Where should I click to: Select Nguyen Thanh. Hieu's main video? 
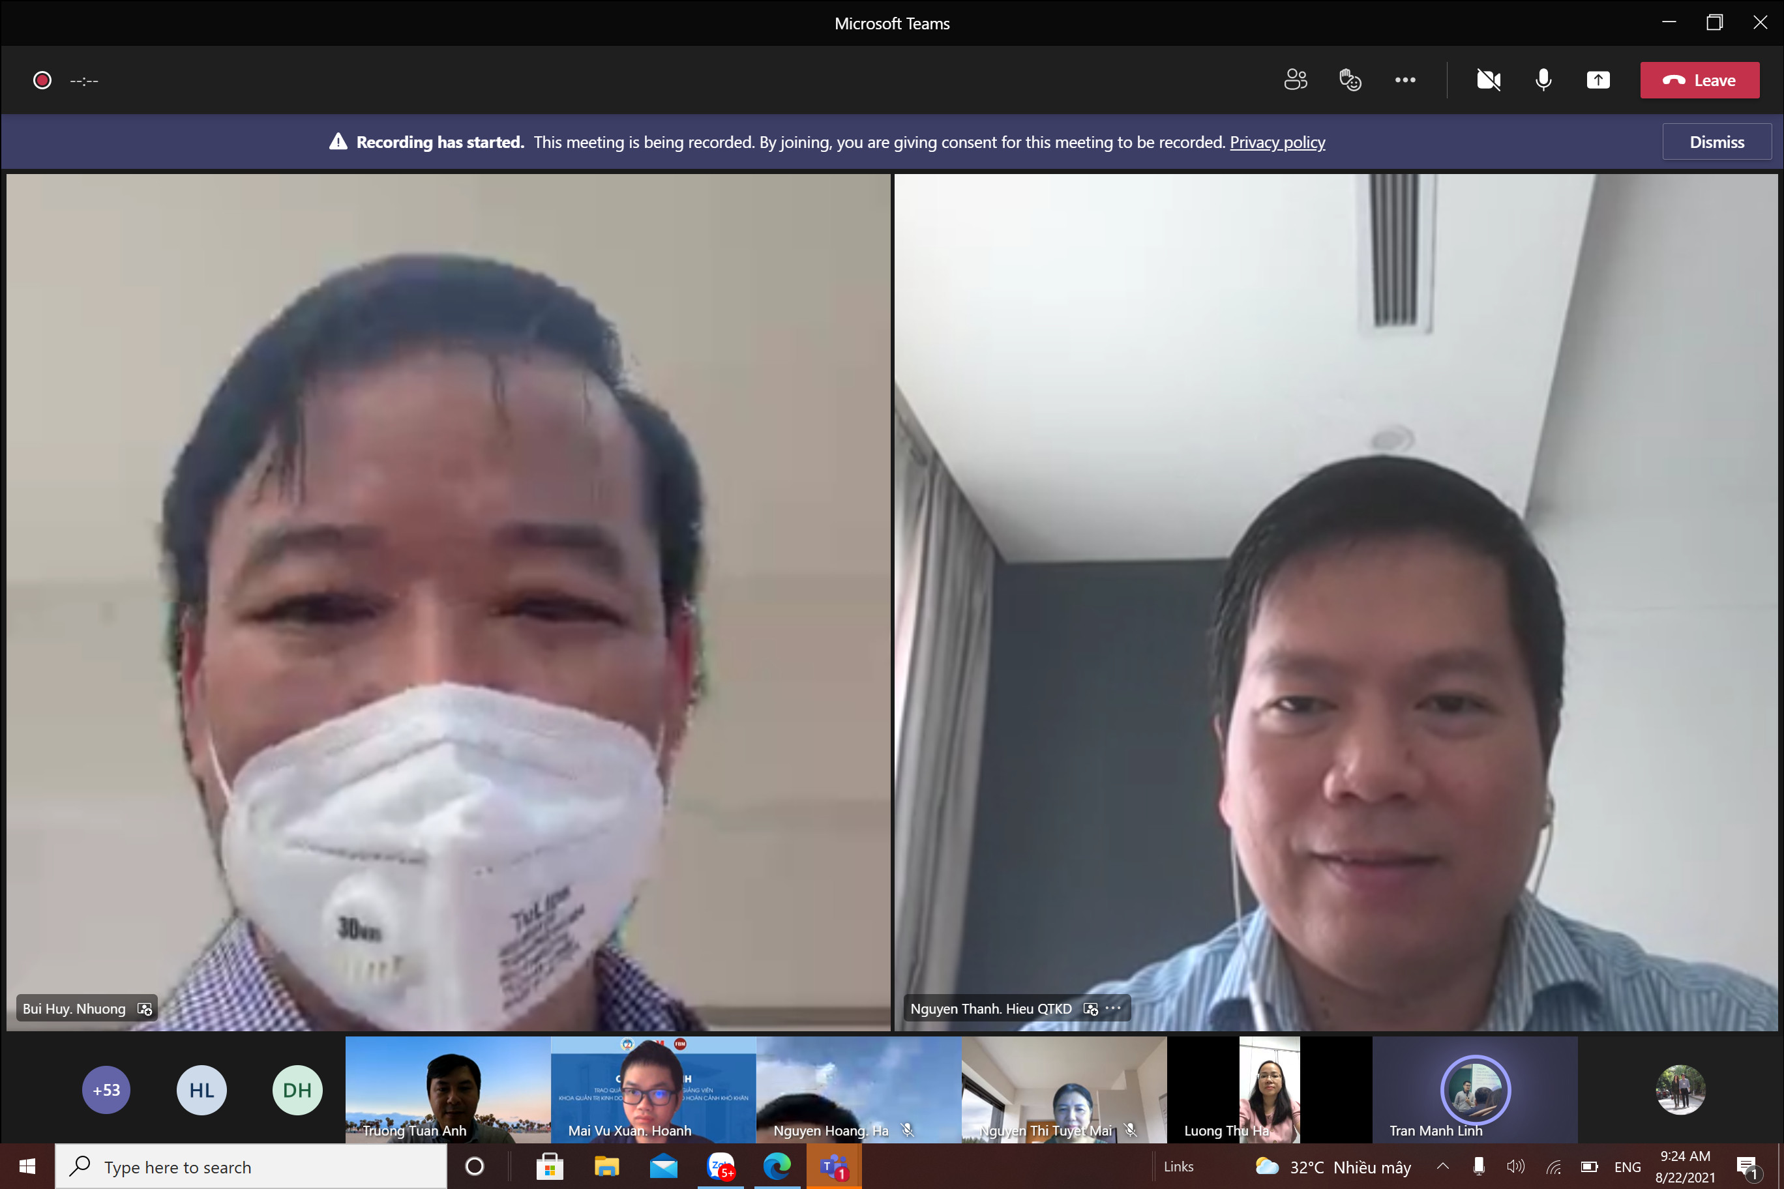1336,602
